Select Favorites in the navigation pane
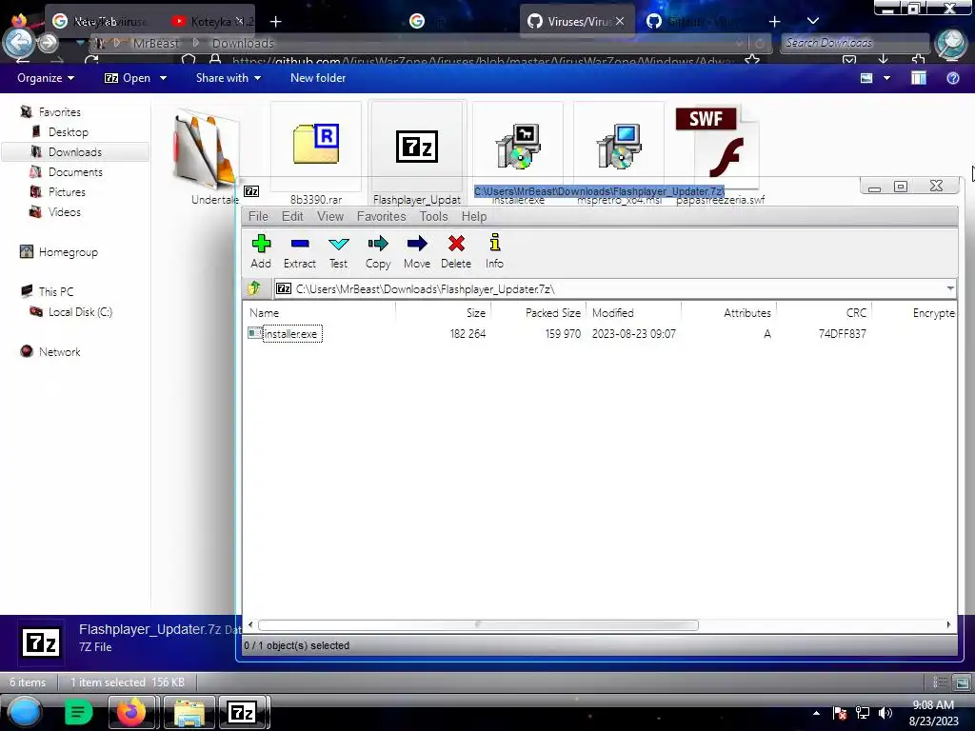Viewport: 975px width, 731px height. (x=59, y=112)
